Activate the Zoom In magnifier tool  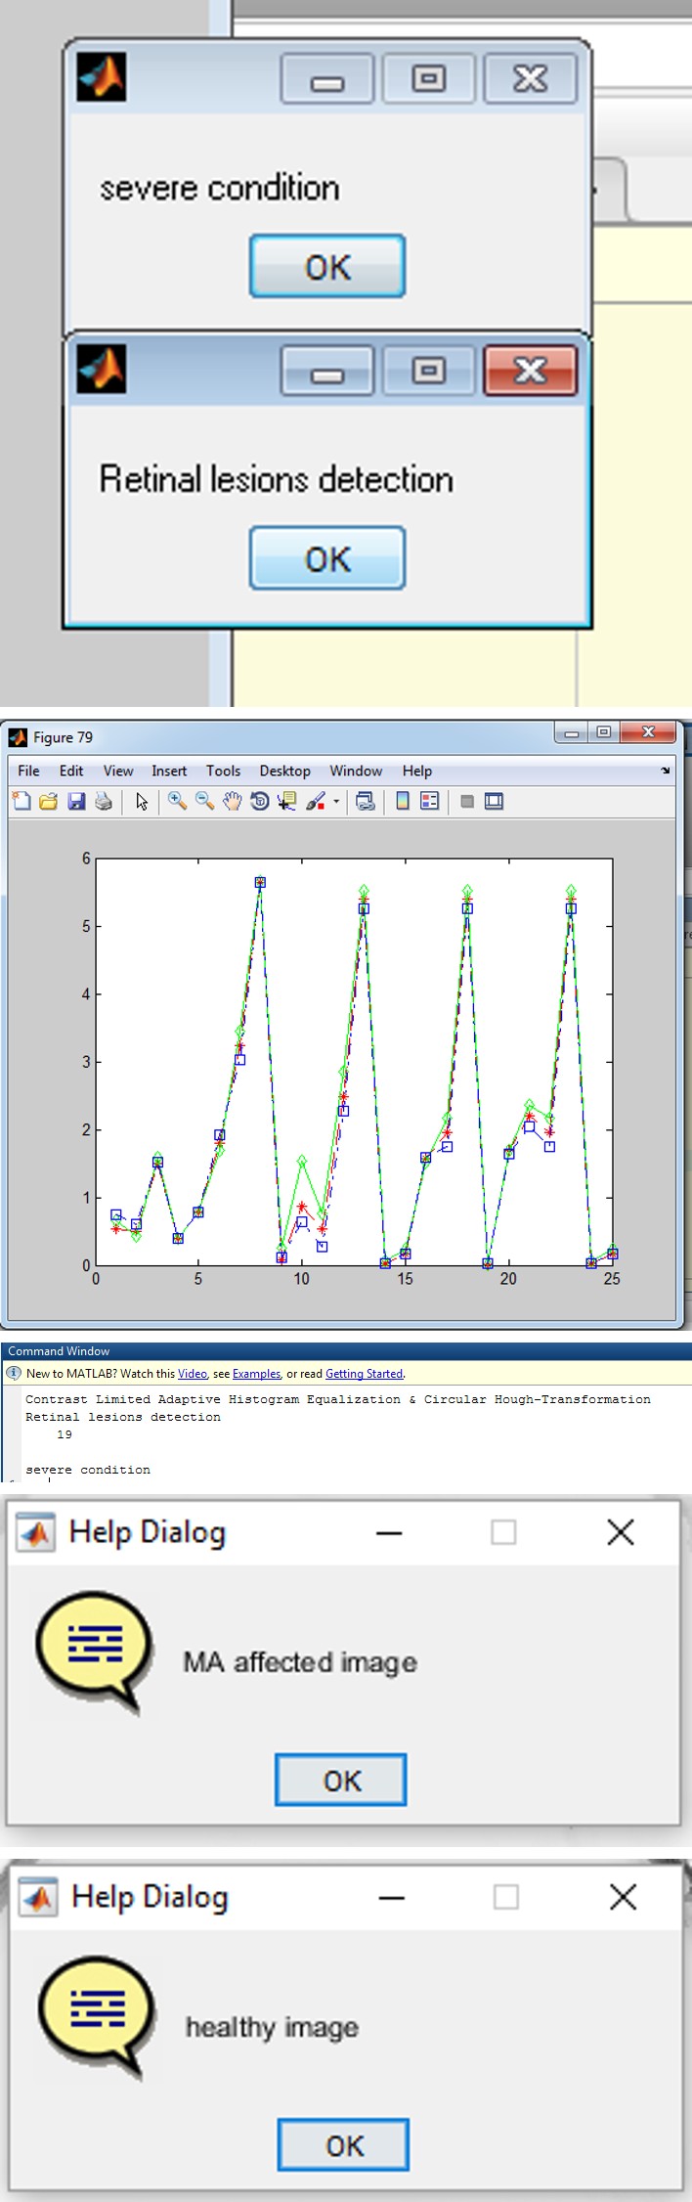coord(177,802)
